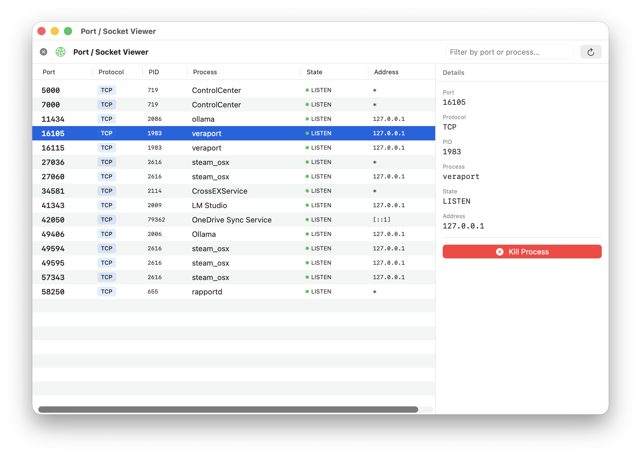This screenshot has height=457, width=641.
Task: Click the 127.0.0.1 address in port 41343 row
Action: 389,205
